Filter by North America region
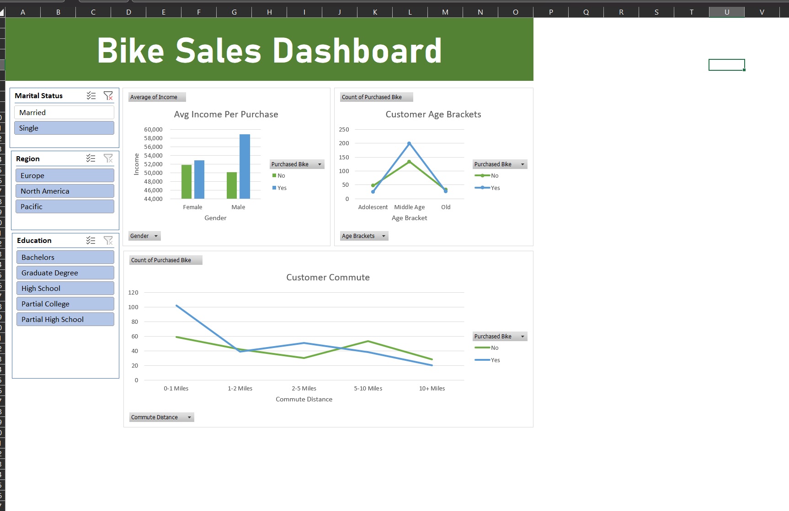This screenshot has width=789, height=511. point(65,191)
